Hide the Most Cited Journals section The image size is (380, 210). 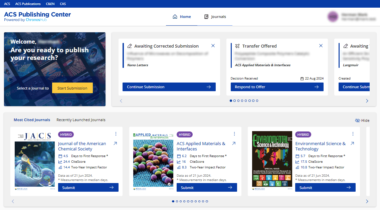[x=362, y=120]
